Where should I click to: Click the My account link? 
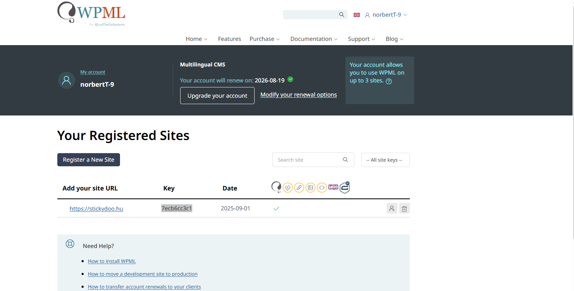[93, 72]
